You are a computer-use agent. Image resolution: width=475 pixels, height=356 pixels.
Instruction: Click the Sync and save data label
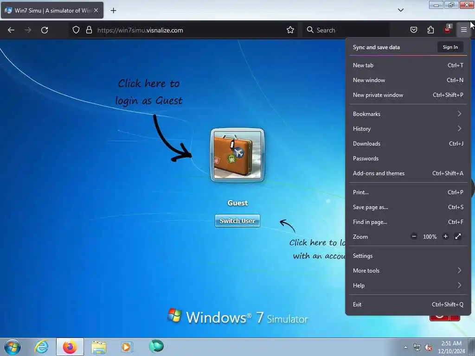tap(376, 47)
